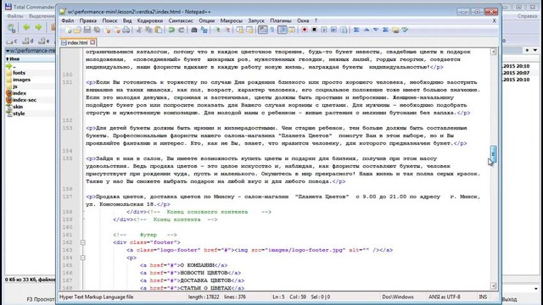The image size is (543, 305).
Task: Click Total Commander green forward arrow
Action: (38, 27)
